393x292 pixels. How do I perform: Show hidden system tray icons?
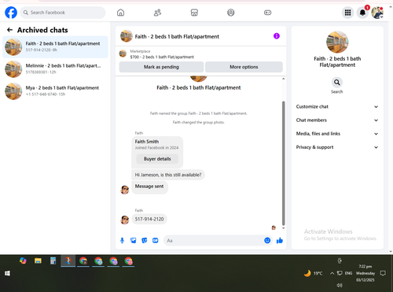pyautogui.click(x=332, y=273)
